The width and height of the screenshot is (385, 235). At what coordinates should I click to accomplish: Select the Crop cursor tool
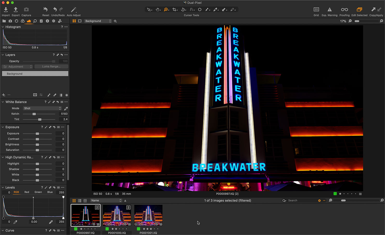175,10
